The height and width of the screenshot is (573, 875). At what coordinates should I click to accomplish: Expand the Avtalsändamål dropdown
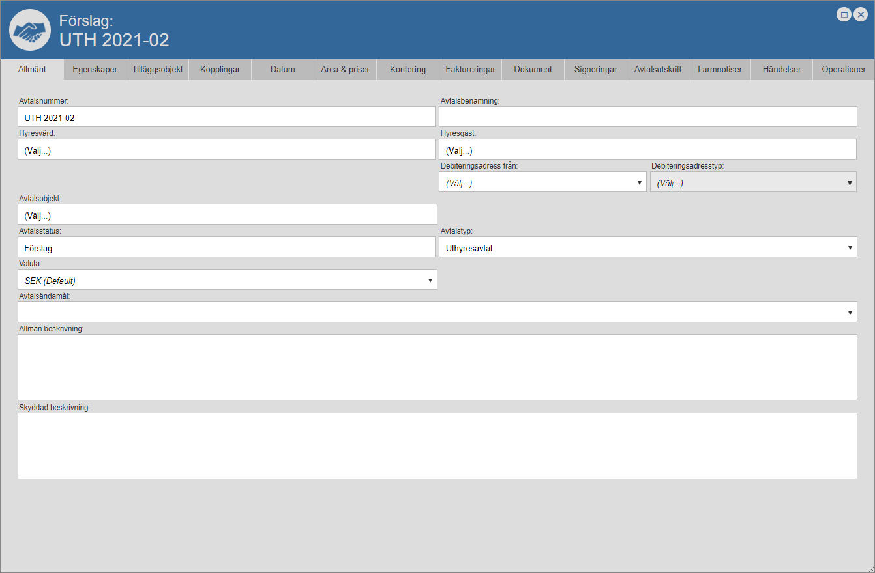(x=437, y=313)
